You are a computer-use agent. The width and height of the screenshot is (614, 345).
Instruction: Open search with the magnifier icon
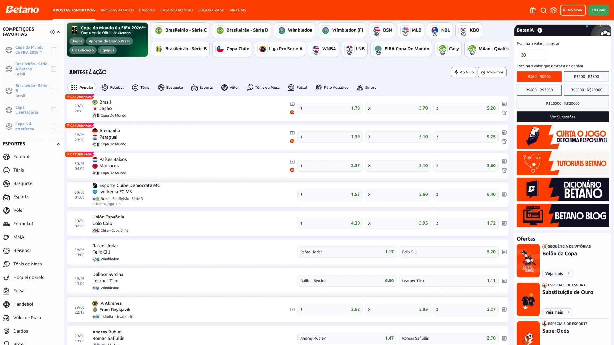tap(543, 10)
